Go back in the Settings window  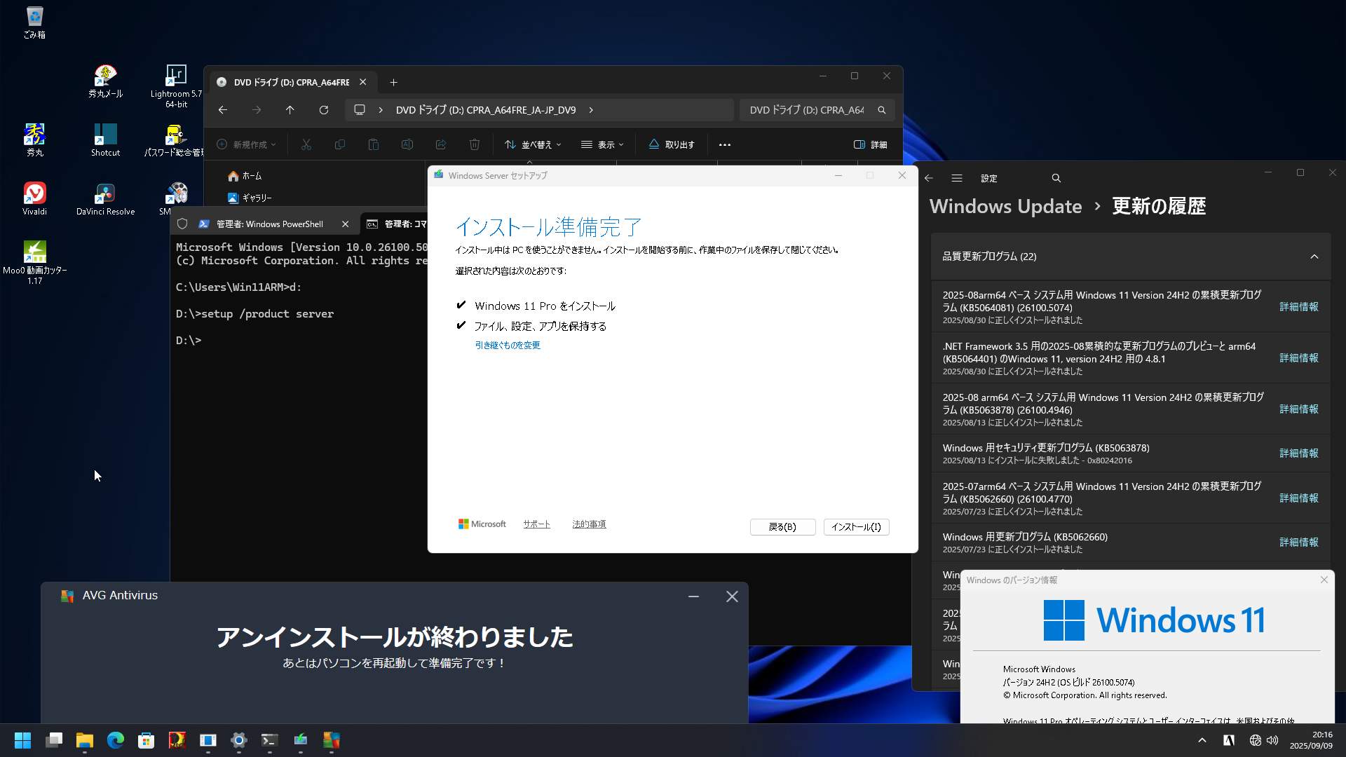pos(929,178)
